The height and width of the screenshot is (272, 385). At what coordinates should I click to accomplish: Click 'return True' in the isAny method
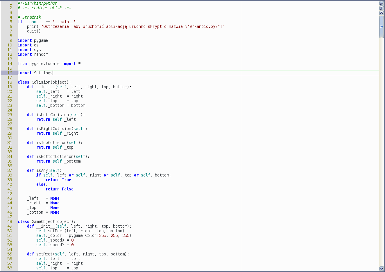(x=58, y=180)
